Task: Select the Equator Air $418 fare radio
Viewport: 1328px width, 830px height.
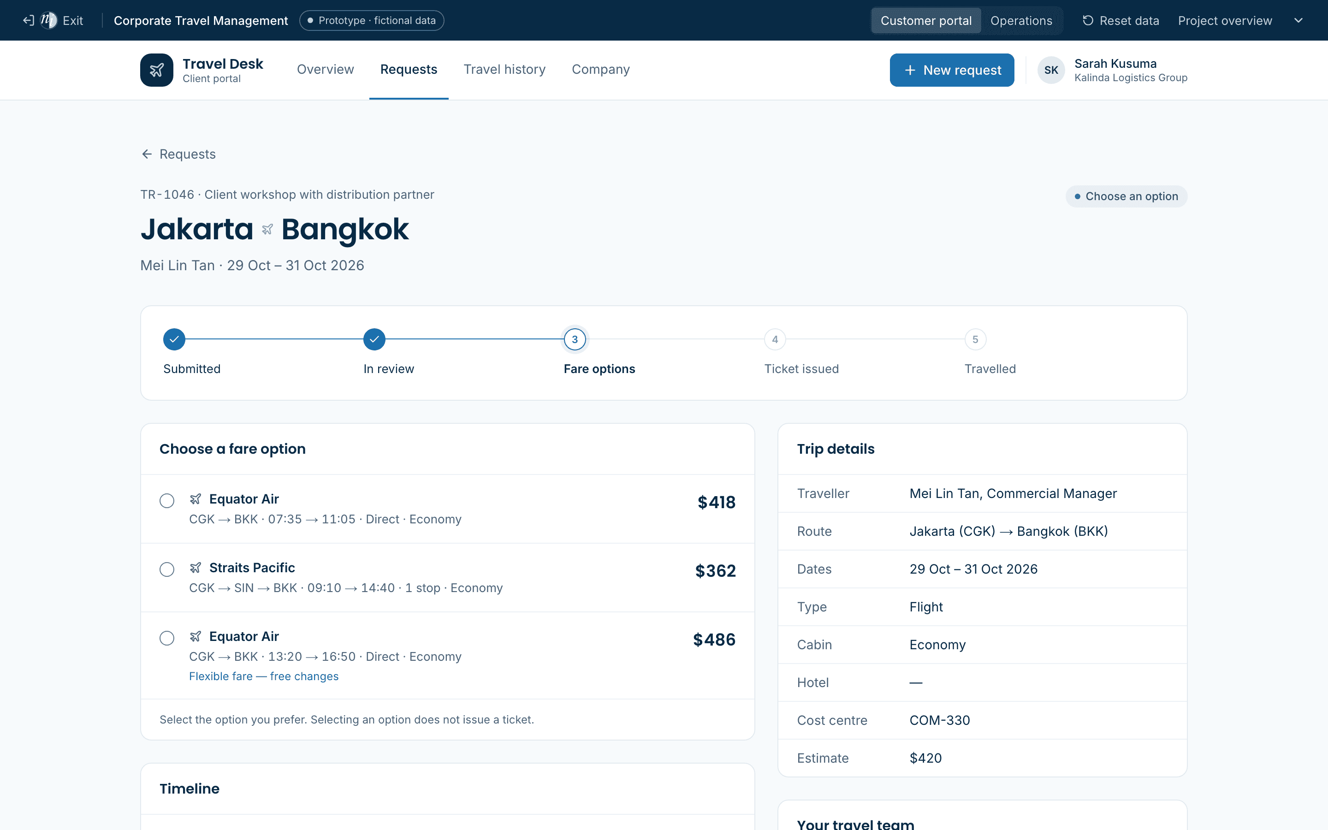Action: click(167, 501)
